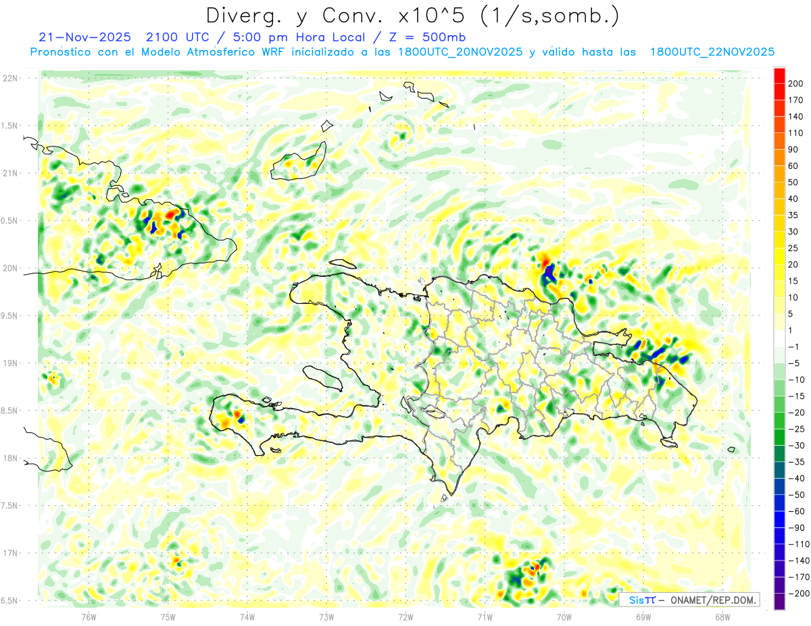Click the '18N' latitude label

click(10, 458)
